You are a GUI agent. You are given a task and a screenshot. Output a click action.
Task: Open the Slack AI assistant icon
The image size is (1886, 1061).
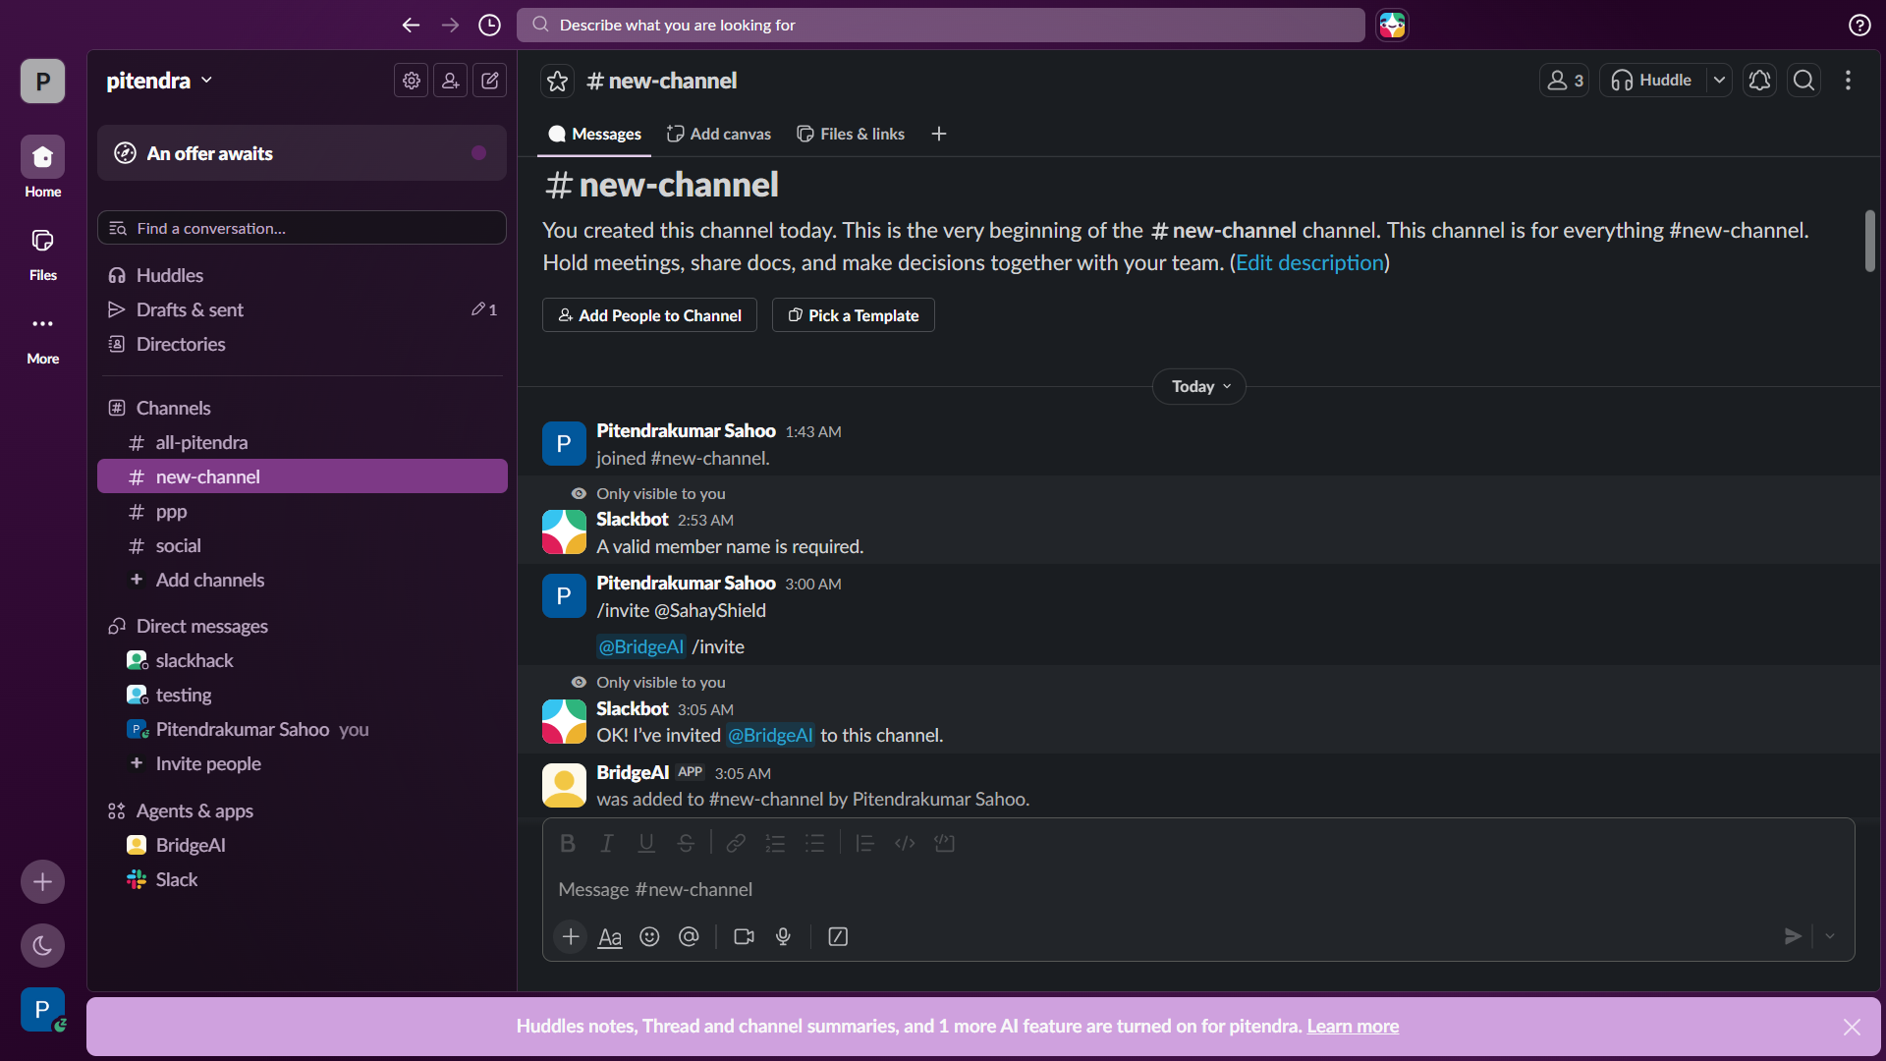tap(1392, 26)
